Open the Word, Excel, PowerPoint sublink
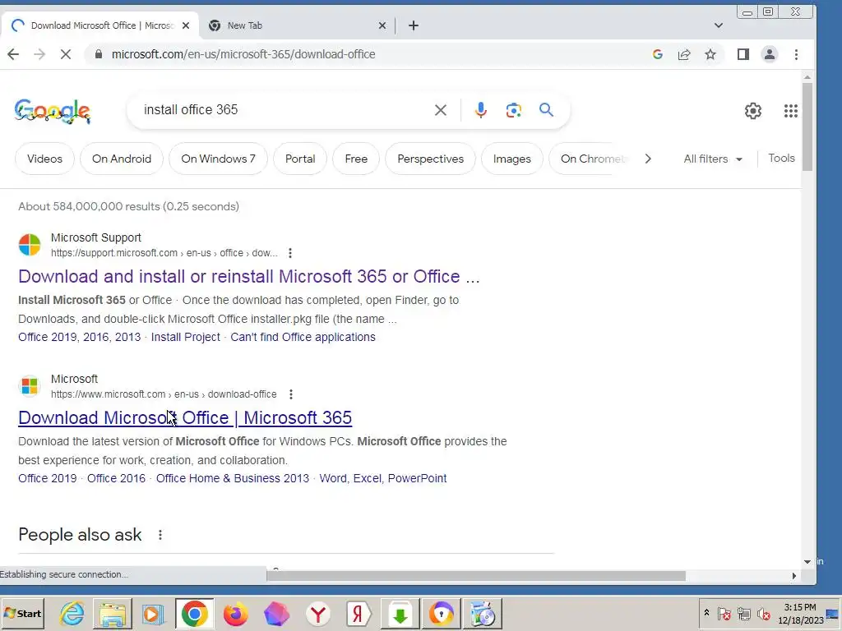This screenshot has height=631, width=842. (x=383, y=478)
